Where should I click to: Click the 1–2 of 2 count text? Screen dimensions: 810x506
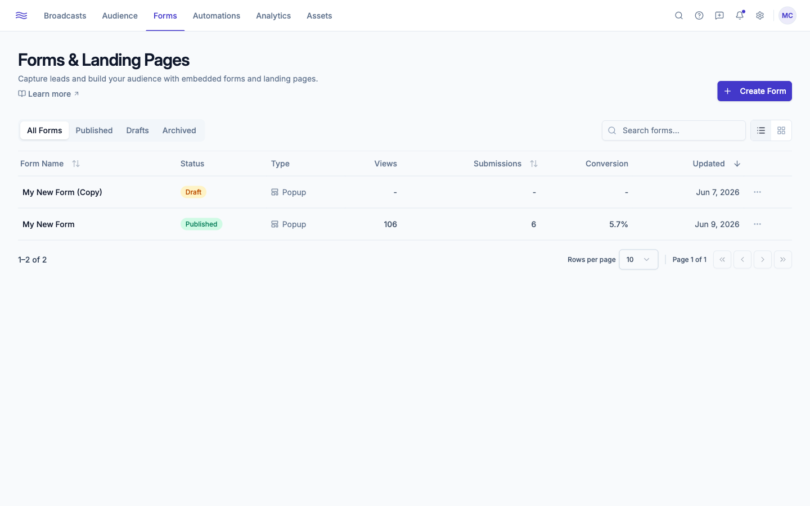click(33, 260)
